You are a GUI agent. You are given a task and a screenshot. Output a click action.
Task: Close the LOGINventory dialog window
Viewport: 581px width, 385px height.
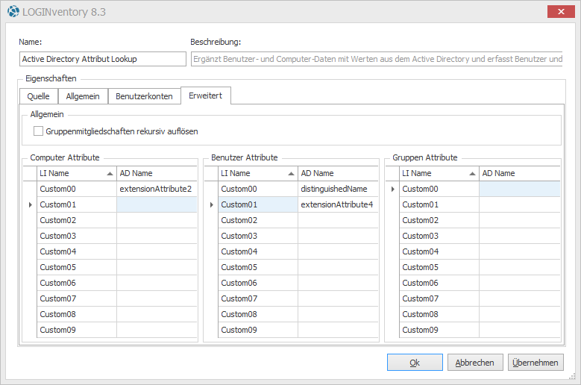point(561,11)
